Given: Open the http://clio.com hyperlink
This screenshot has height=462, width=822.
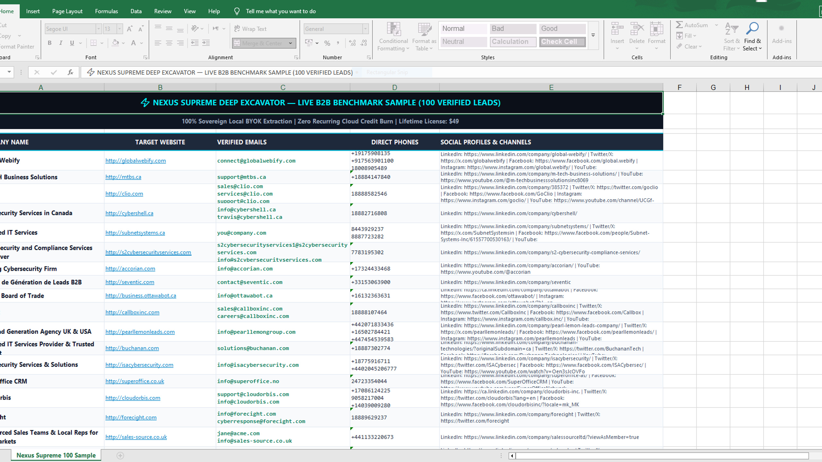Looking at the screenshot, I should coord(124,194).
